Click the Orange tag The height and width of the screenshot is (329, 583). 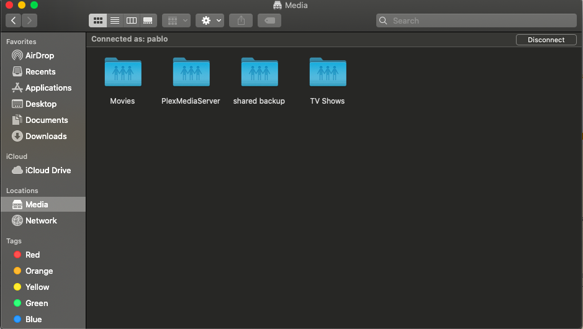pyautogui.click(x=43, y=271)
